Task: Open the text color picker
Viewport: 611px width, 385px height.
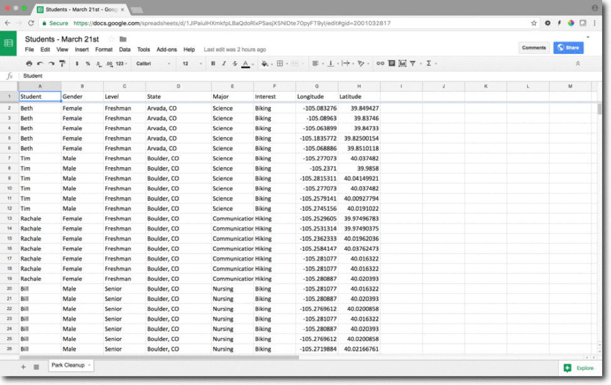Action: coord(246,64)
